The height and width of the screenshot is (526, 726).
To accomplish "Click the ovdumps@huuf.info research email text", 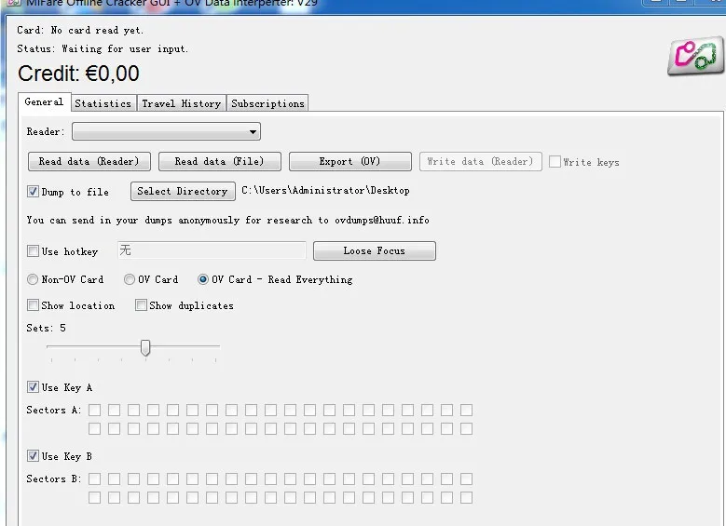I will click(382, 221).
